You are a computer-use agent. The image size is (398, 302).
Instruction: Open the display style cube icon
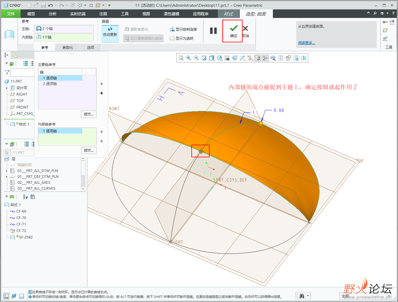(212, 58)
